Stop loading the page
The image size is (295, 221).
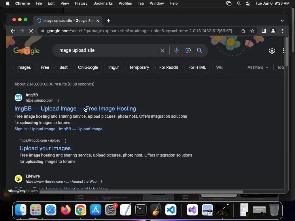[x=31, y=31]
